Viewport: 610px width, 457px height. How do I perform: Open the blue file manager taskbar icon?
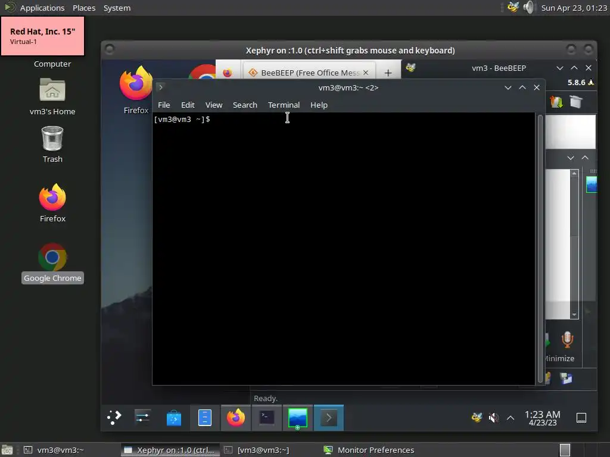(x=205, y=418)
